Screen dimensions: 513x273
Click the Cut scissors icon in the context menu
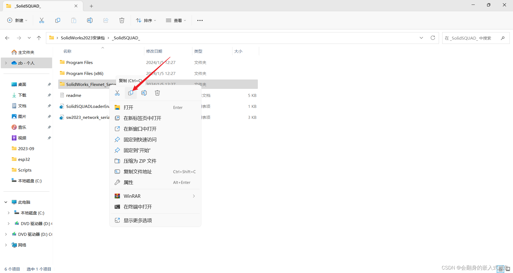[117, 93]
